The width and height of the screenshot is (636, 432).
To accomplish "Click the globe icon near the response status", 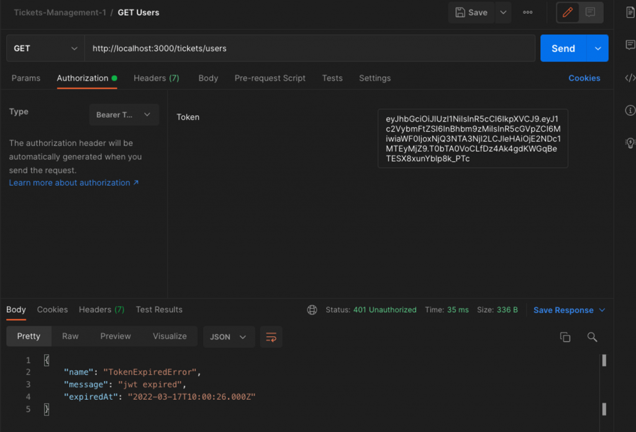I will [312, 309].
